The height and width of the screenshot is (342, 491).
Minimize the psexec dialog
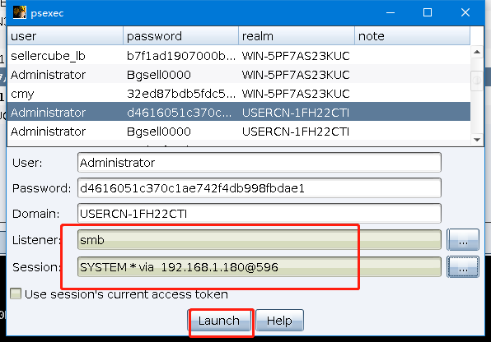[390, 12]
